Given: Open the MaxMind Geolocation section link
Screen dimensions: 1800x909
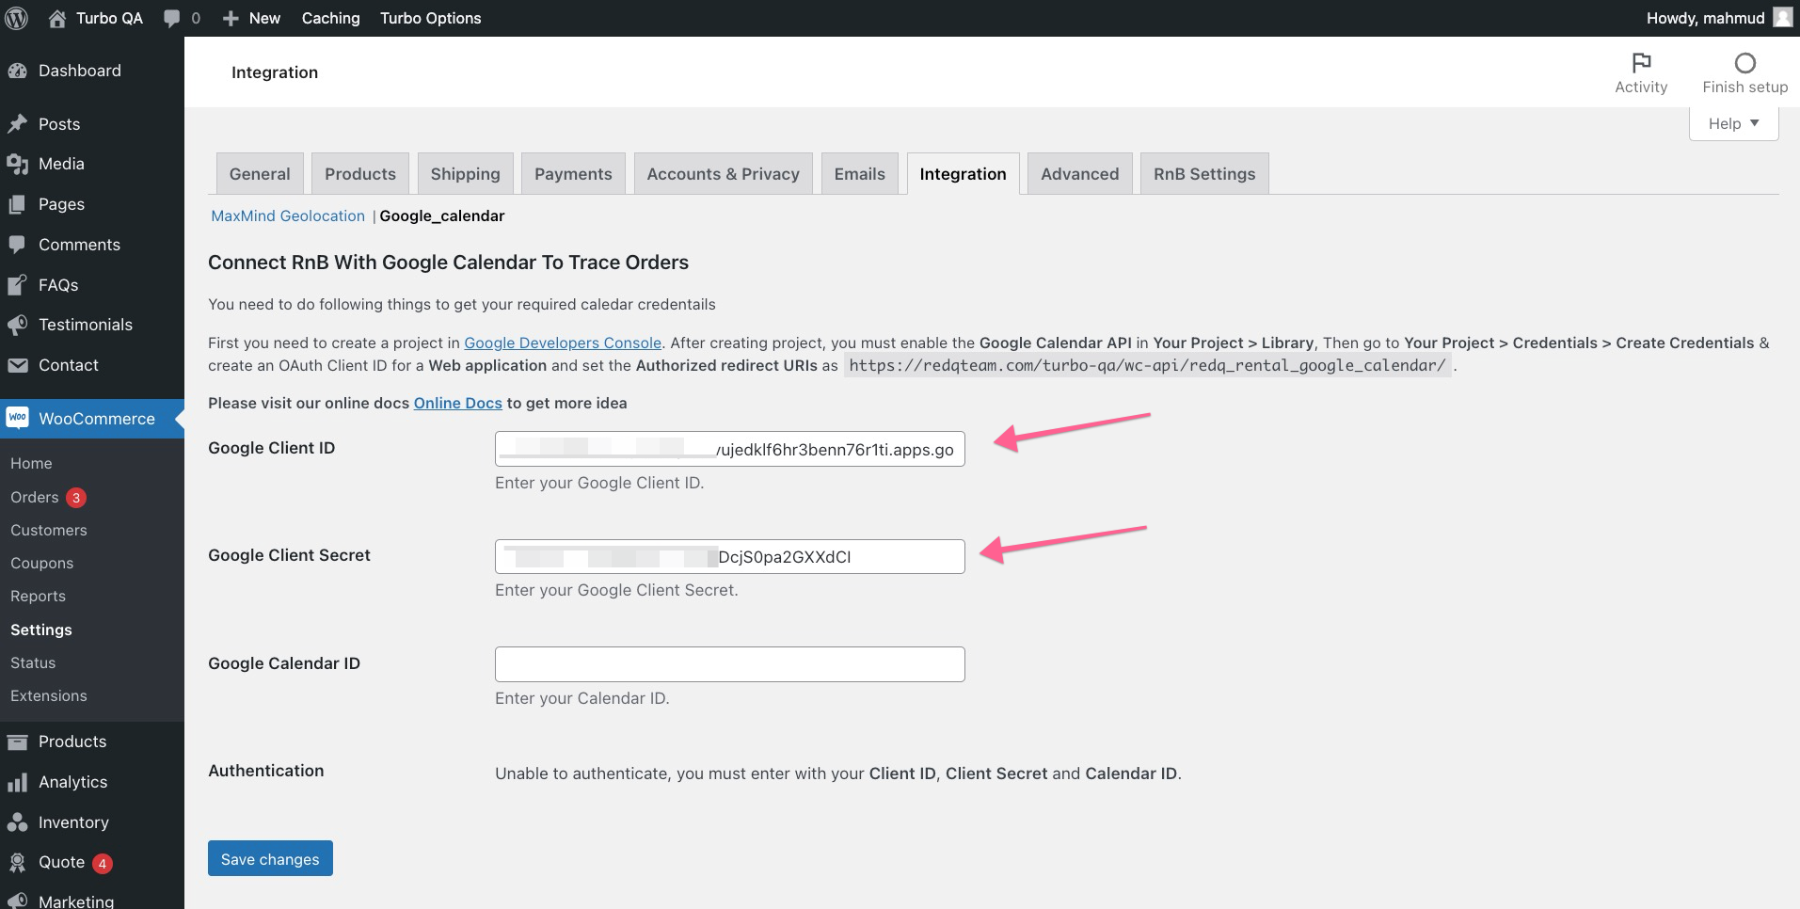Looking at the screenshot, I should click(x=288, y=215).
